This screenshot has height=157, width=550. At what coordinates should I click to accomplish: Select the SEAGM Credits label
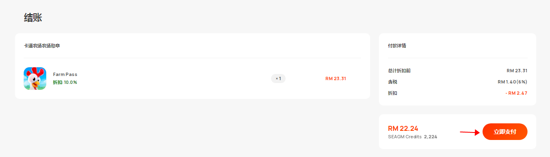tap(405, 137)
